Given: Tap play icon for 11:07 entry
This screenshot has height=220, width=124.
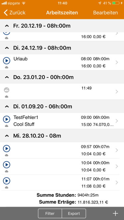Looking at the screenshot, I should (7, 181).
